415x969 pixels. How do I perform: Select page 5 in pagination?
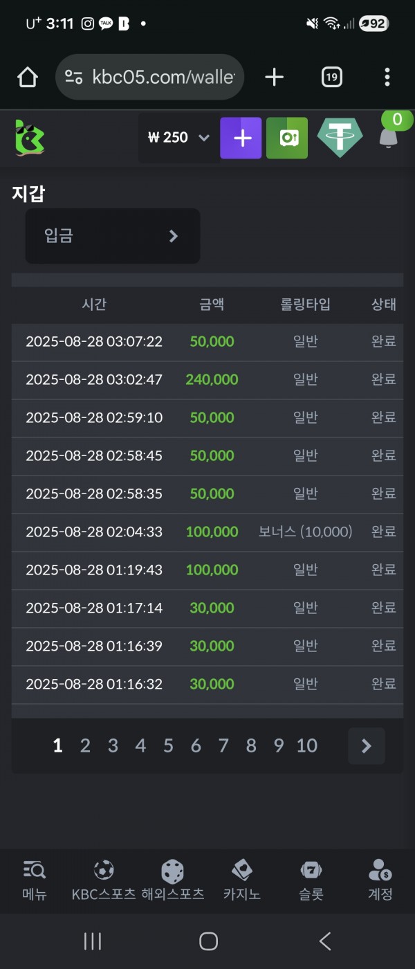pos(168,745)
